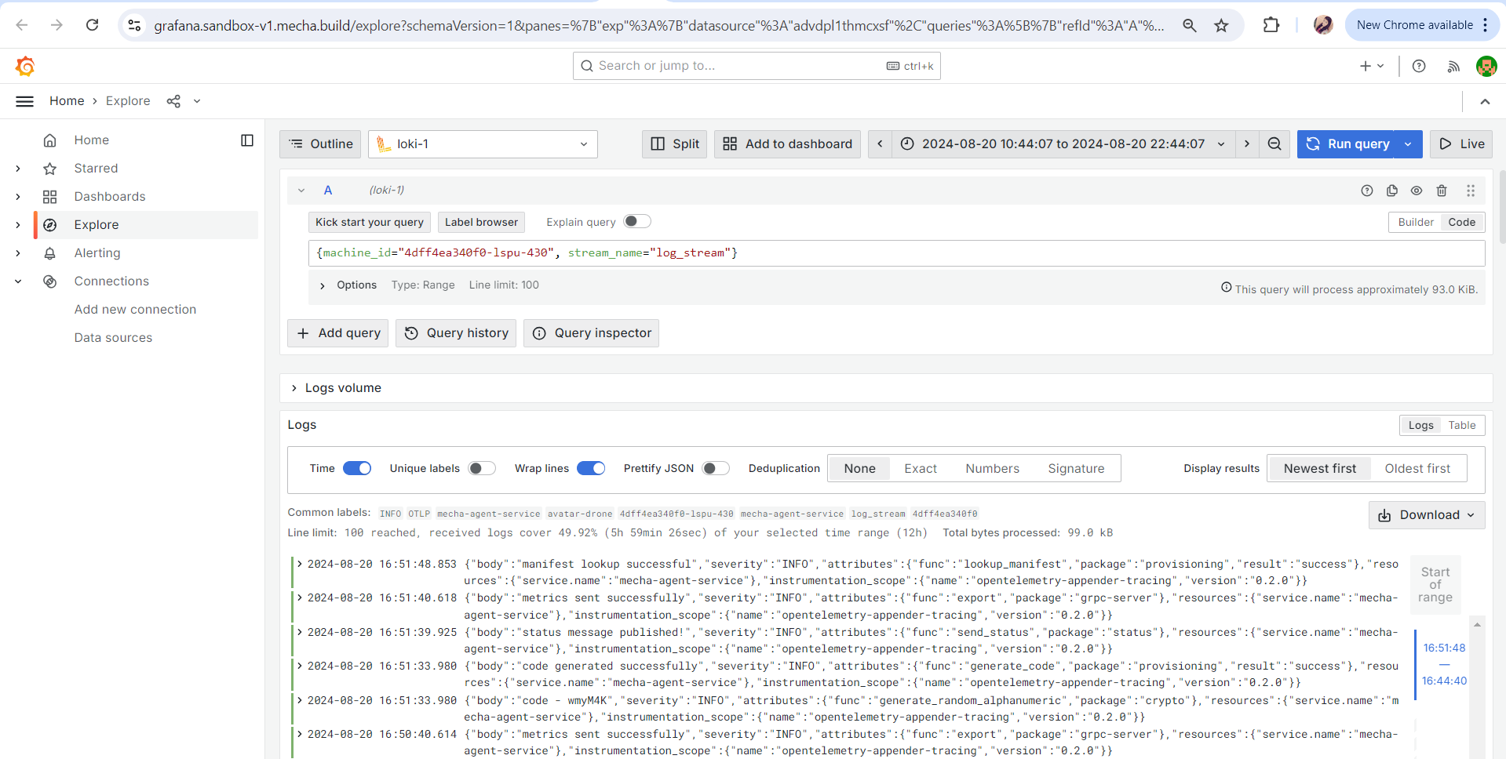Screen dimensions: 1506x759
Task: Grab the query A drag handle icon
Action: [x=1471, y=191]
